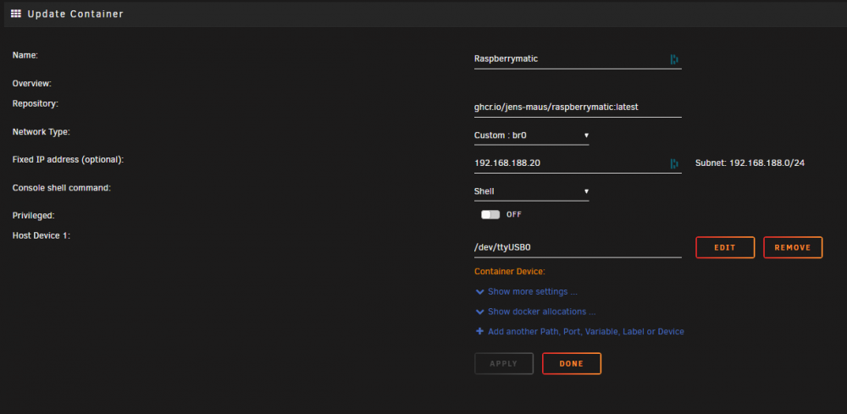Click the plus icon for adding another Path
The width and height of the screenshot is (847, 414).
click(x=479, y=331)
